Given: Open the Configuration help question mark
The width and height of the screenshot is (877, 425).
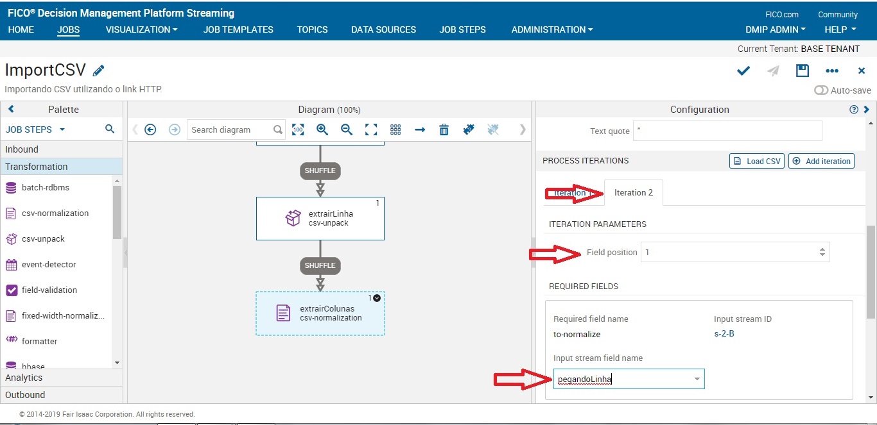Looking at the screenshot, I should click(854, 110).
